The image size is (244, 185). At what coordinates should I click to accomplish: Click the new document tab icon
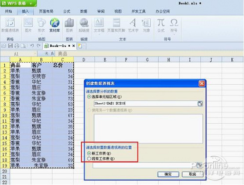pyautogui.click(x=80, y=46)
